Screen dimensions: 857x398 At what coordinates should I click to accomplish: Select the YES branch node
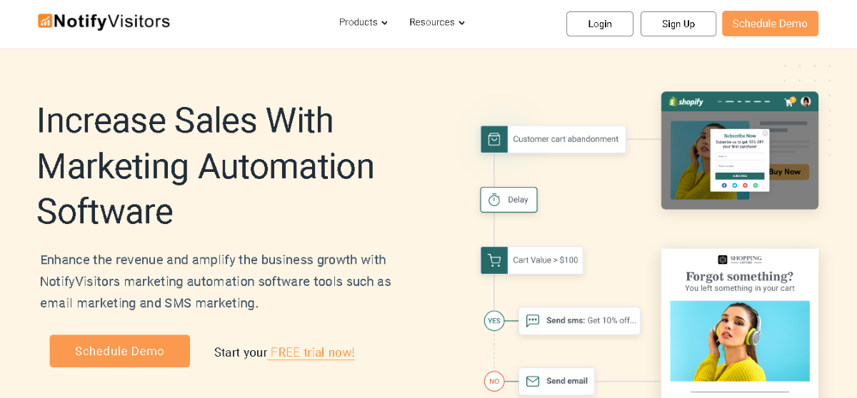click(494, 321)
